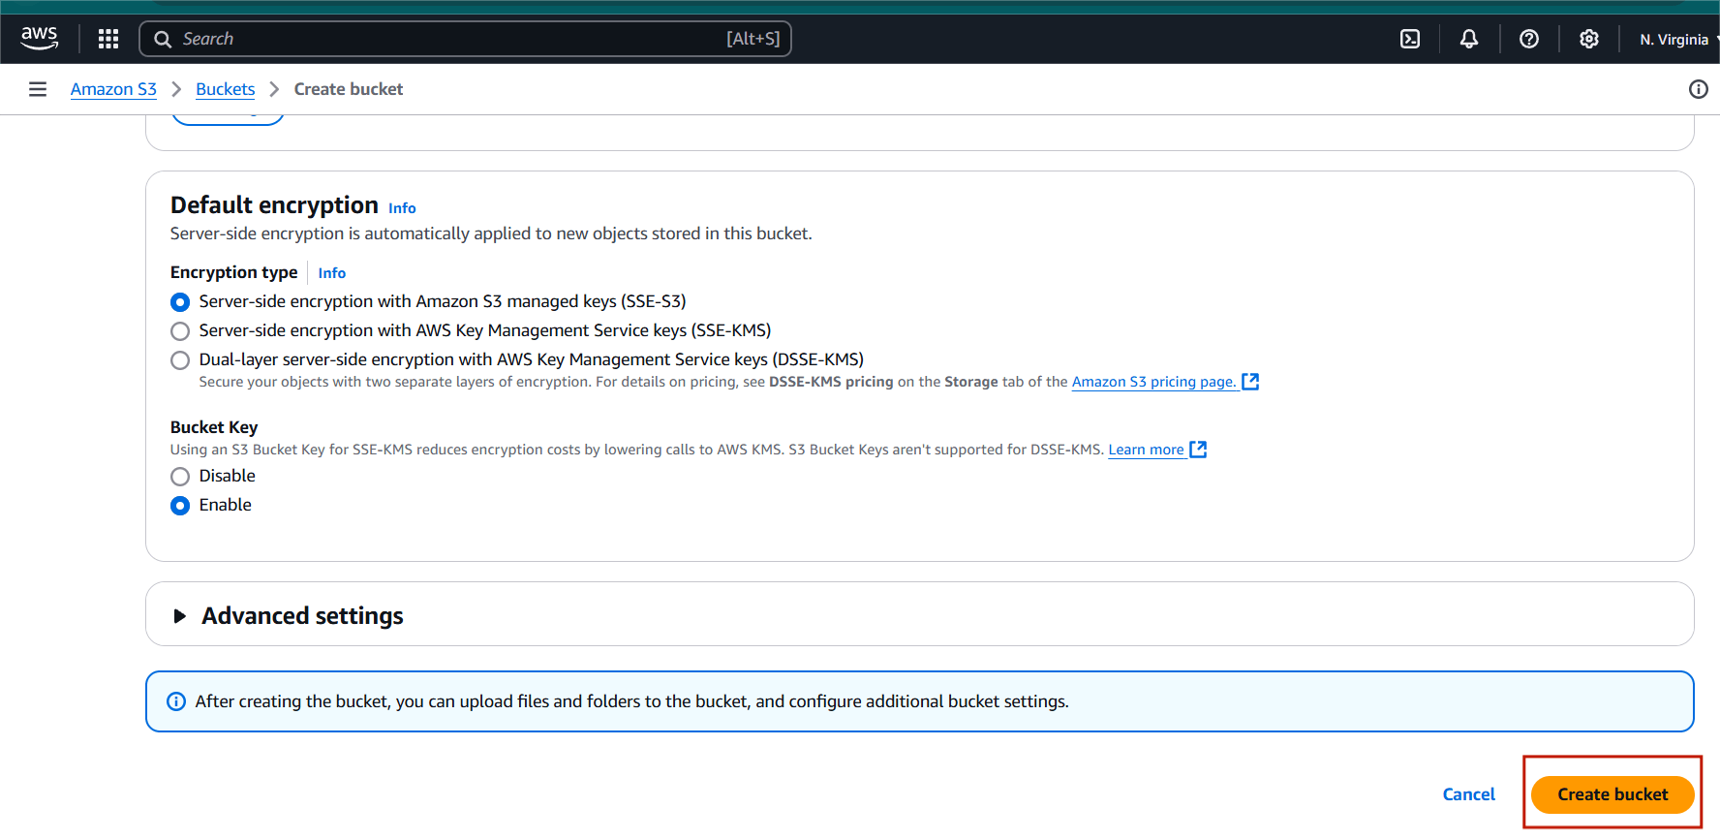Viewport: 1720px width, 839px height.
Task: Toggle the hamburger side navigation menu
Action: click(x=38, y=89)
